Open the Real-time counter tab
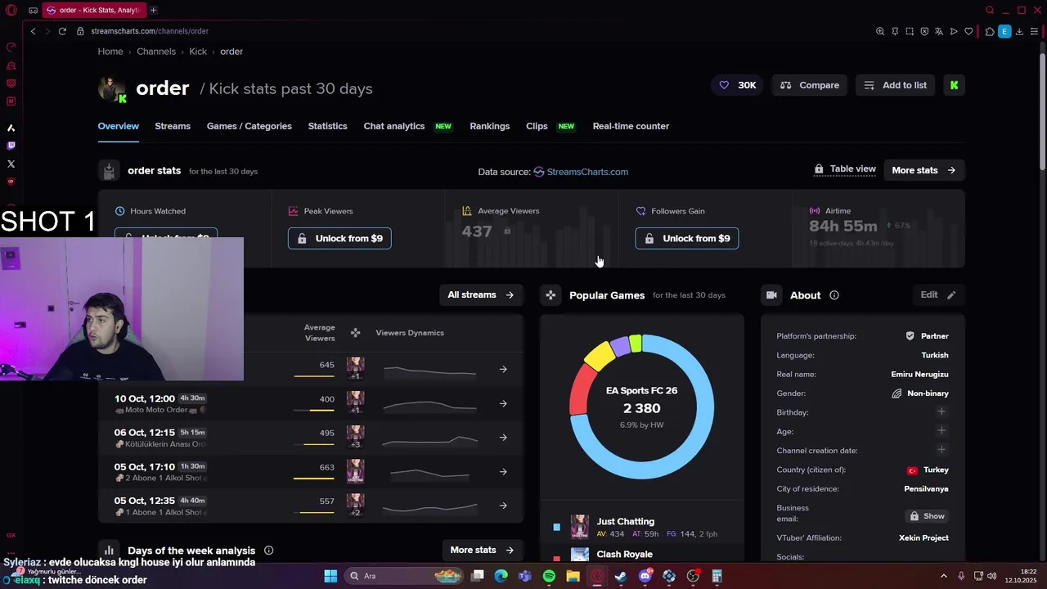Image resolution: width=1047 pixels, height=589 pixels. coord(631,126)
